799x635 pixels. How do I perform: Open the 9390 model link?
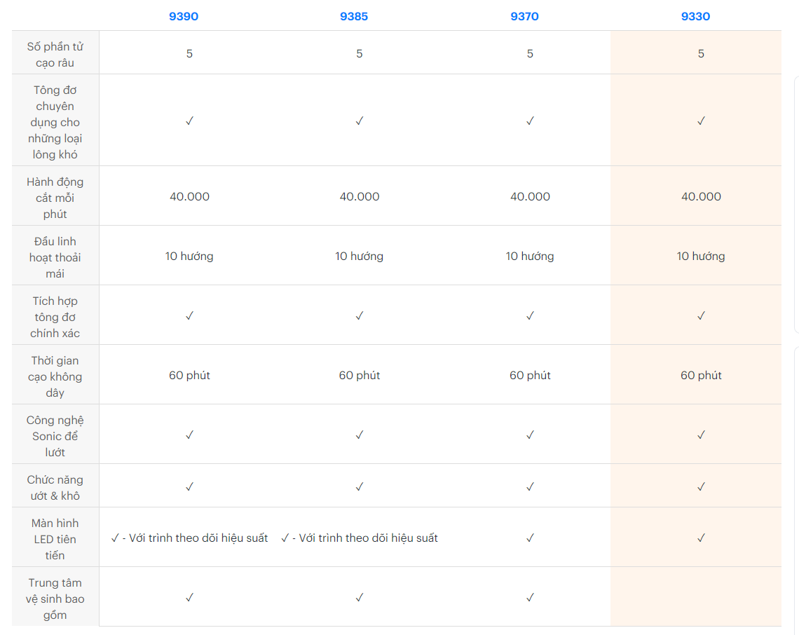click(184, 16)
